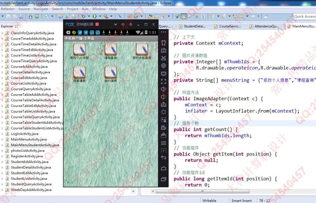Viewport: 316px width, 203px height.
Task: Expand ClassInfoQueryActivity.java tree node
Action: click(x=2, y=33)
